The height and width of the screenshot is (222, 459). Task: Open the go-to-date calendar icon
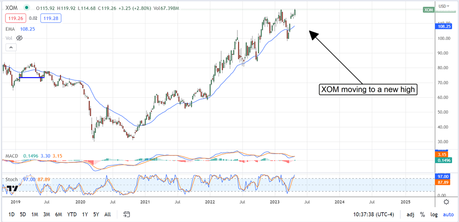pos(127,214)
